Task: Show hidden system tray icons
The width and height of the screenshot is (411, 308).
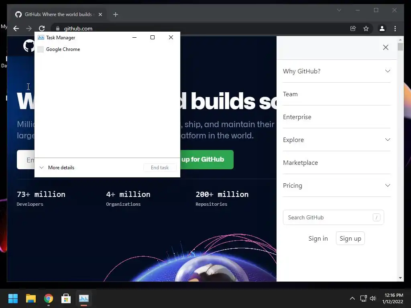Action: click(352, 298)
